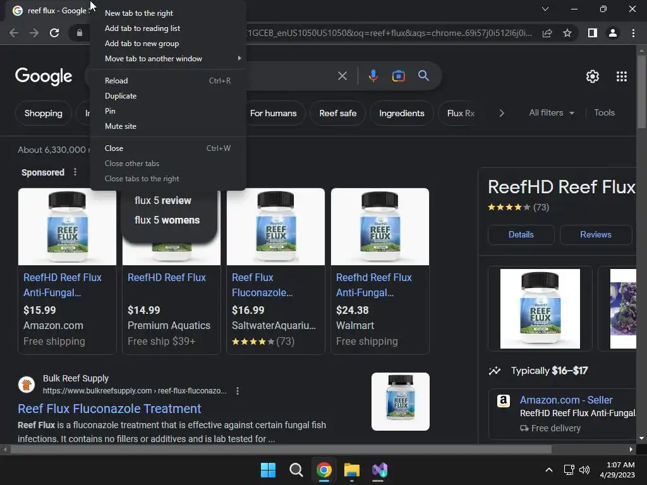Click the flux 5 review suggestion

(162, 200)
